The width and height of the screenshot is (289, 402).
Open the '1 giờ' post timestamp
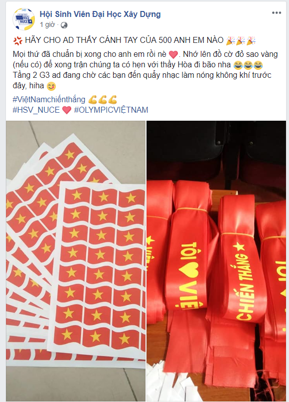(47, 24)
